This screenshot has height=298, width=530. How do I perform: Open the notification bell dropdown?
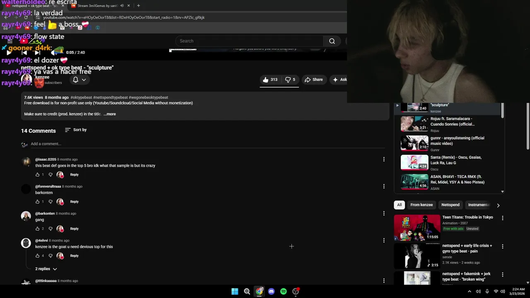coord(79,79)
